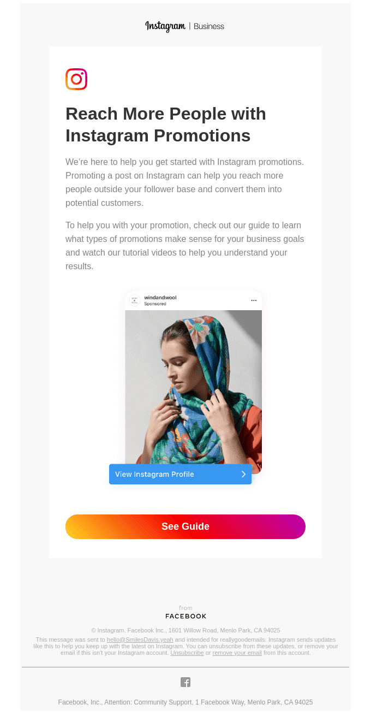The image size is (371, 728).
Task: Click the 'Business' label in the header
Action: point(209,26)
